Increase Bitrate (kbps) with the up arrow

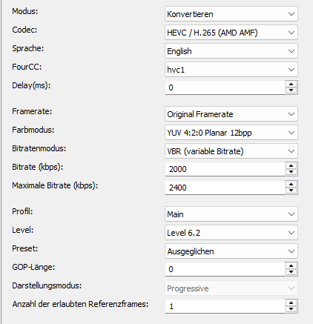pyautogui.click(x=291, y=165)
